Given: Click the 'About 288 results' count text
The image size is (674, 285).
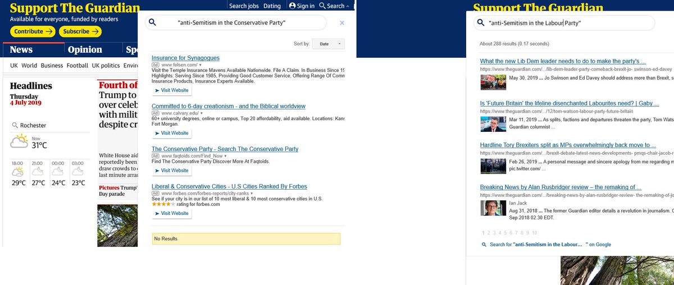Looking at the screenshot, I should coord(514,43).
